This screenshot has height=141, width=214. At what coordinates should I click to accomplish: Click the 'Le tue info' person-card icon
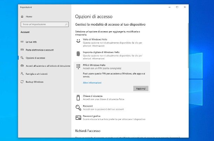[x=22, y=42]
